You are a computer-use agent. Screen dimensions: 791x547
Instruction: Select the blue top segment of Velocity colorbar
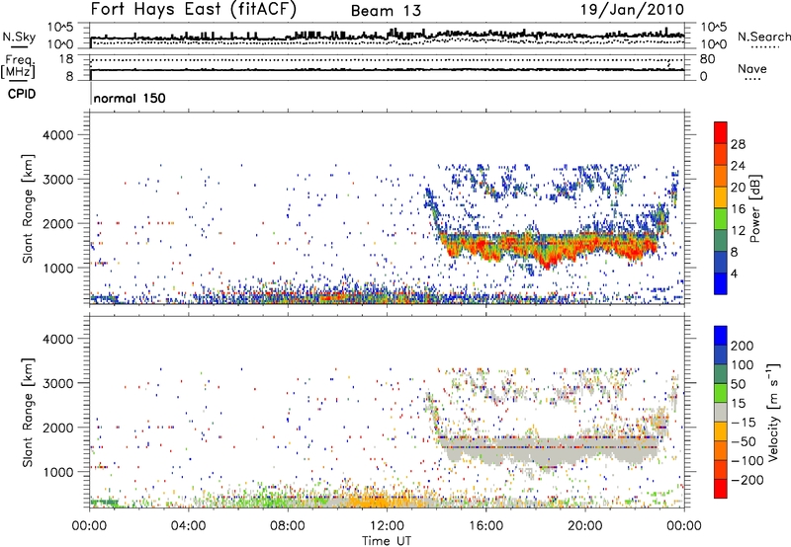click(x=721, y=336)
